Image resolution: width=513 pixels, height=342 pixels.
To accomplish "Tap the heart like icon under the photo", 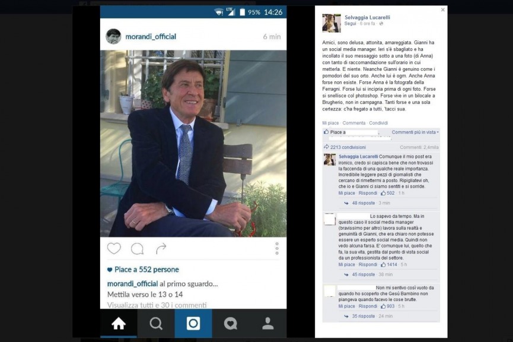I will [x=114, y=249].
